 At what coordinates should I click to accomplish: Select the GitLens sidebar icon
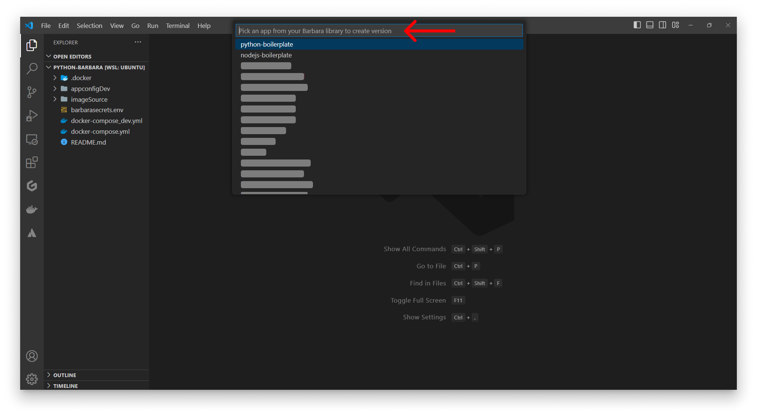[x=32, y=186]
